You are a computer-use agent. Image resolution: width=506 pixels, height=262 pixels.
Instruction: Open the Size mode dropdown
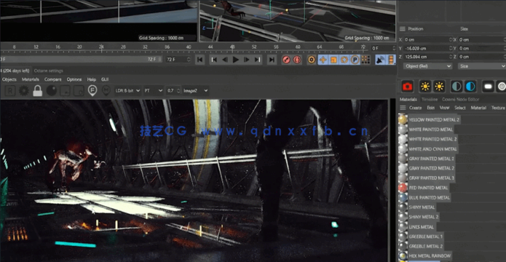click(482, 66)
